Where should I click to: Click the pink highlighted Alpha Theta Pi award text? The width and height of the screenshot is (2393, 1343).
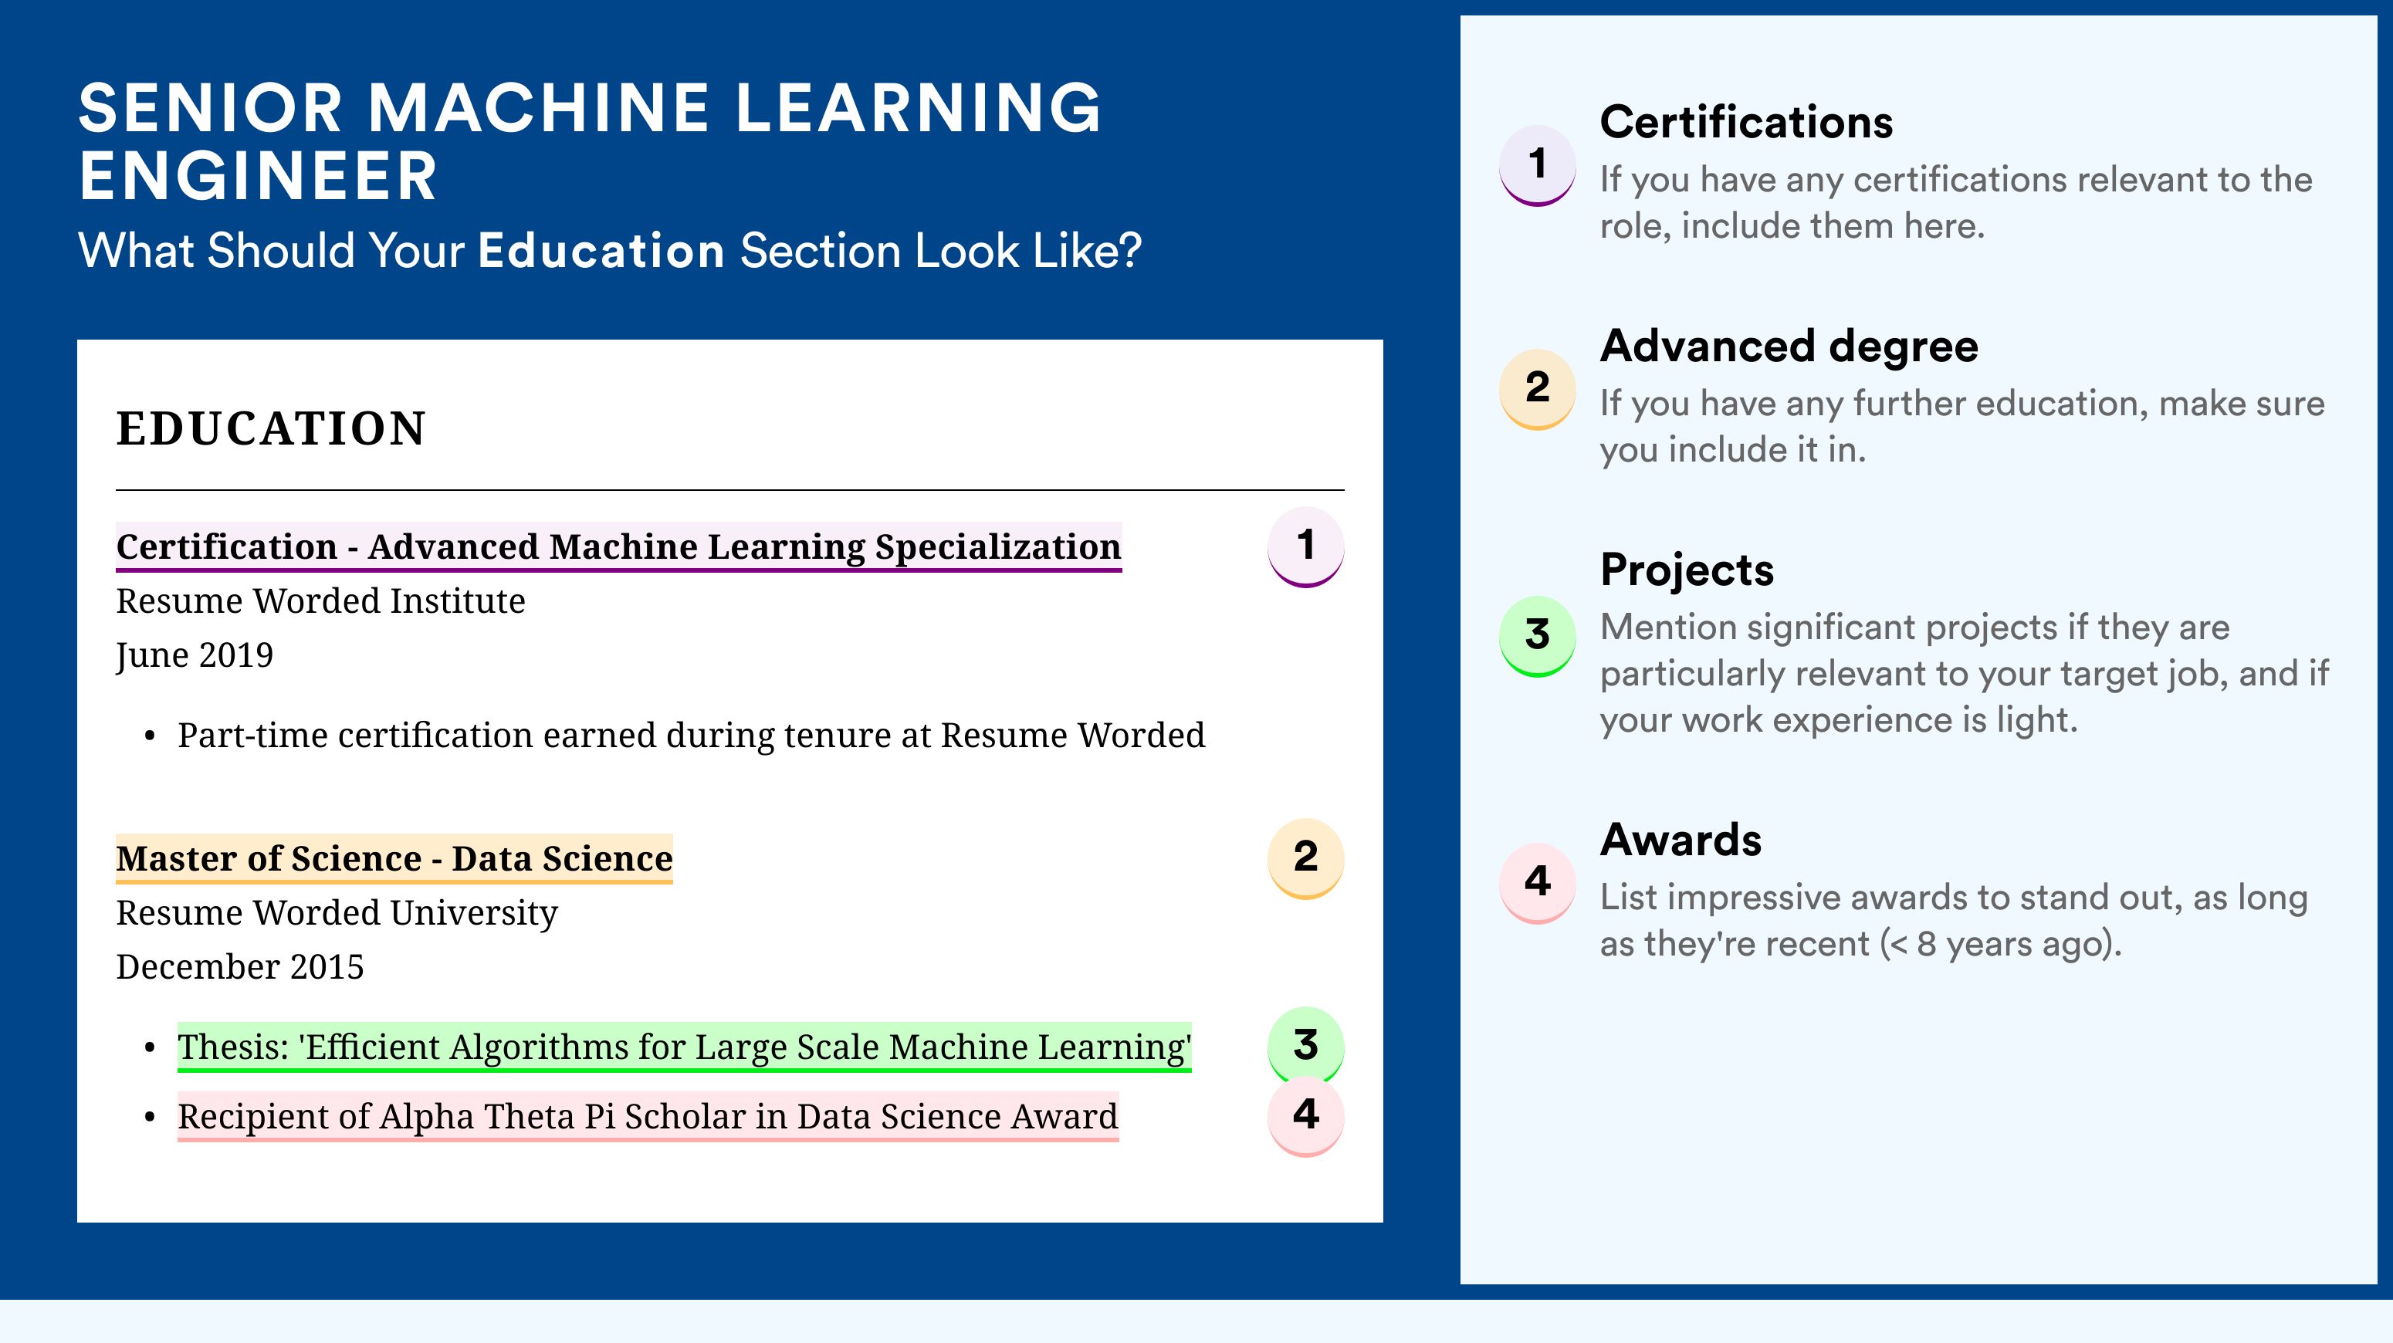click(x=648, y=1118)
